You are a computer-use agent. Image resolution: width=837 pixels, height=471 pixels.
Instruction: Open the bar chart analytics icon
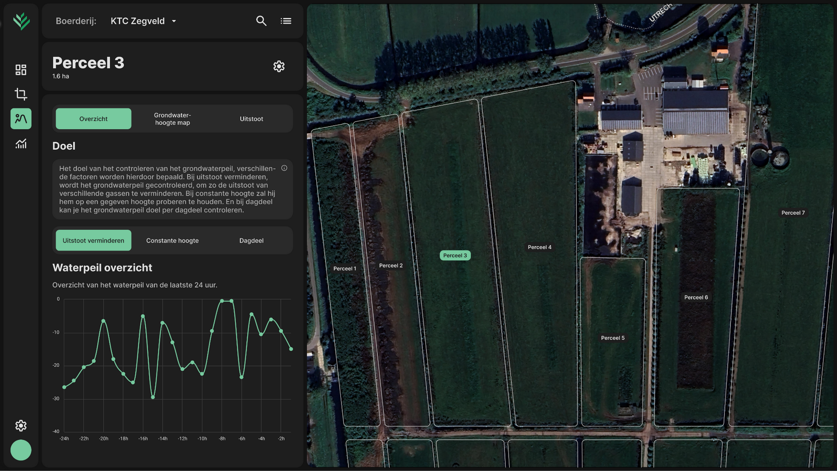(x=21, y=144)
